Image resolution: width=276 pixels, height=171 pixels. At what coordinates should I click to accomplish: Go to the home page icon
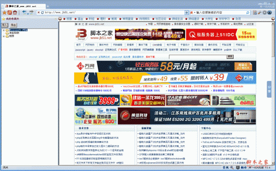[15, 12]
